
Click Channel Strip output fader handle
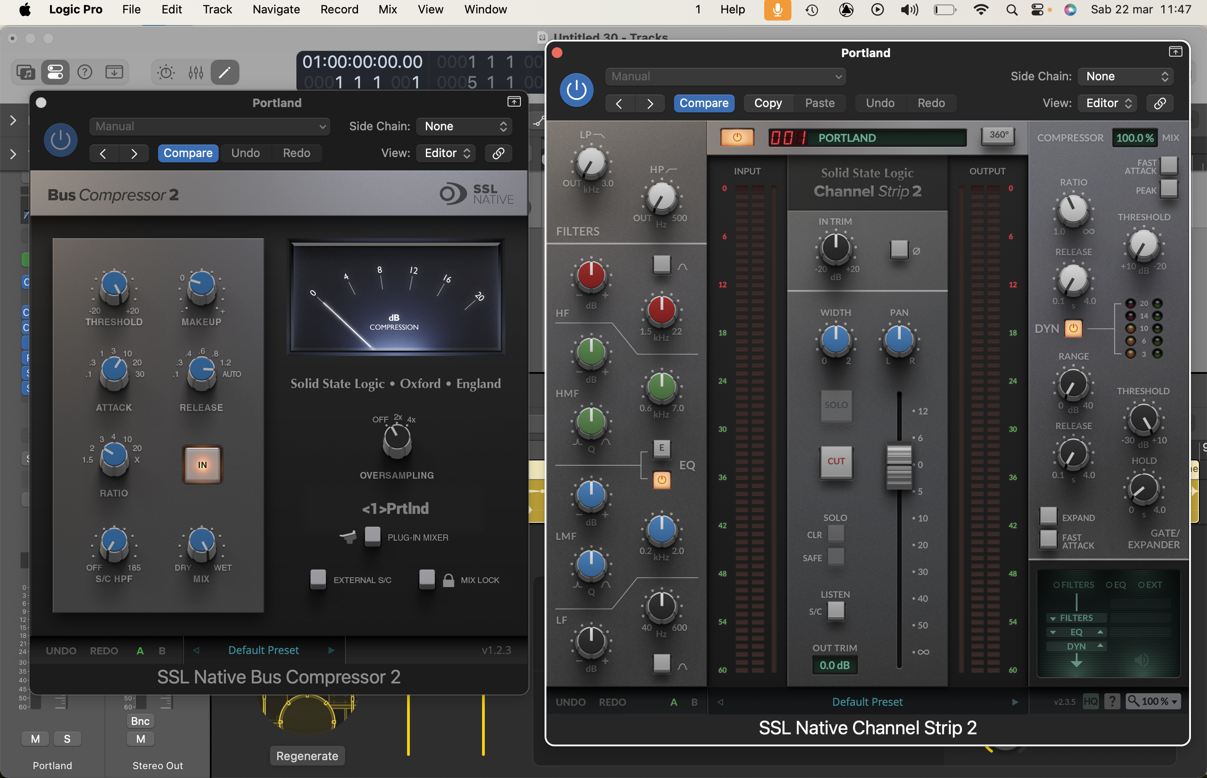(899, 465)
